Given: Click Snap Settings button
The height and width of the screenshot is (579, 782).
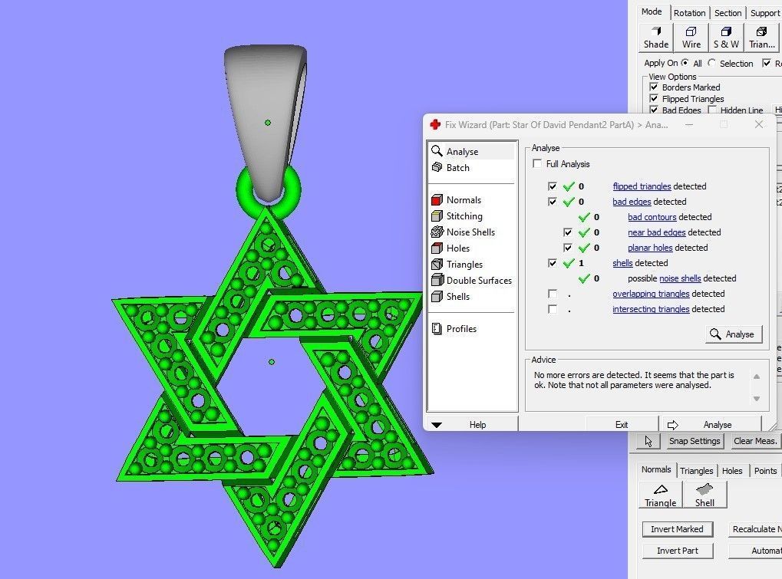Looking at the screenshot, I should [x=695, y=441].
